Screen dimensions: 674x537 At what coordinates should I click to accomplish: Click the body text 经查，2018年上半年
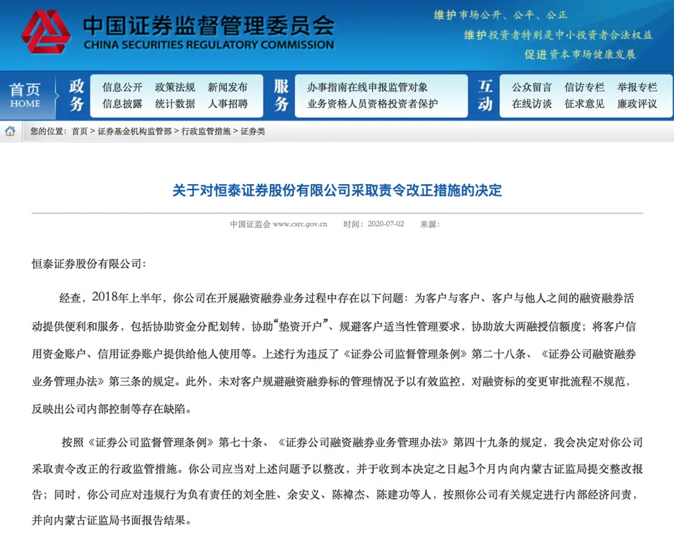click(111, 298)
